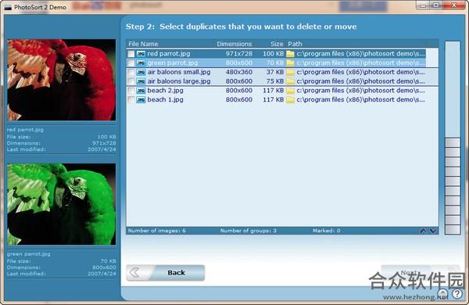Click the up arrow in the list status bar
Image resolution: width=469 pixels, height=305 pixels.
click(x=423, y=231)
